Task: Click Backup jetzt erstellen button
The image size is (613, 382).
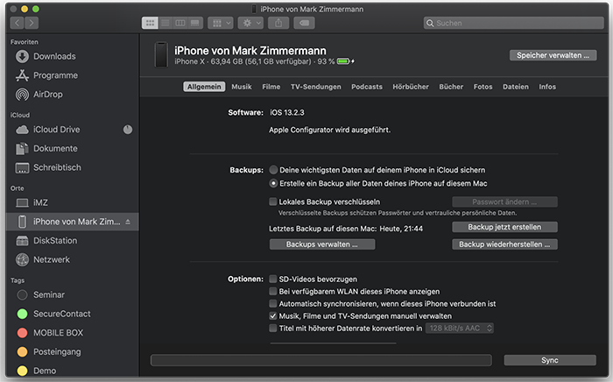Action: (505, 228)
